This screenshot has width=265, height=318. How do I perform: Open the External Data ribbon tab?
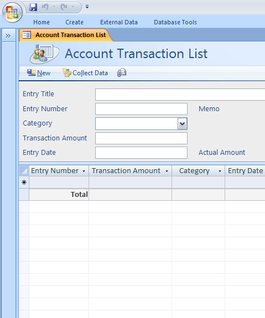click(x=119, y=22)
